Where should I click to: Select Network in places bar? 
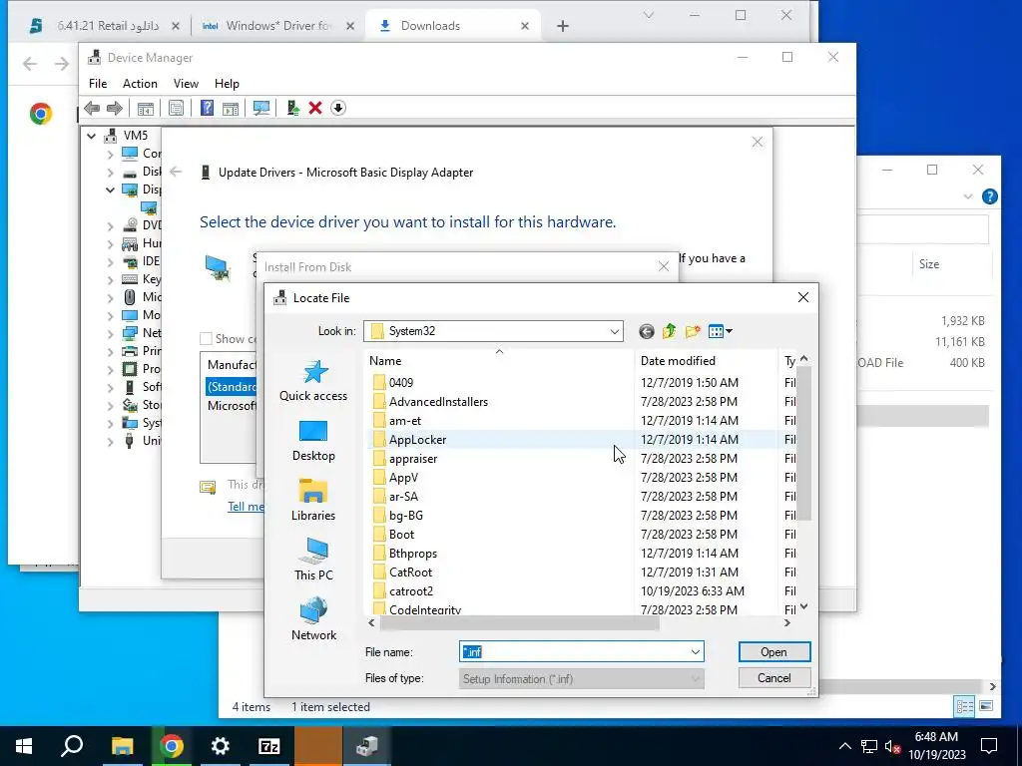313,620
